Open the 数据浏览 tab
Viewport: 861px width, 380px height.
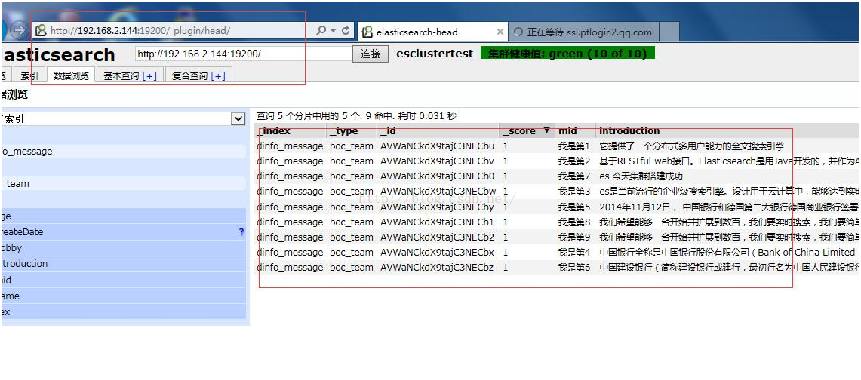[x=71, y=75]
